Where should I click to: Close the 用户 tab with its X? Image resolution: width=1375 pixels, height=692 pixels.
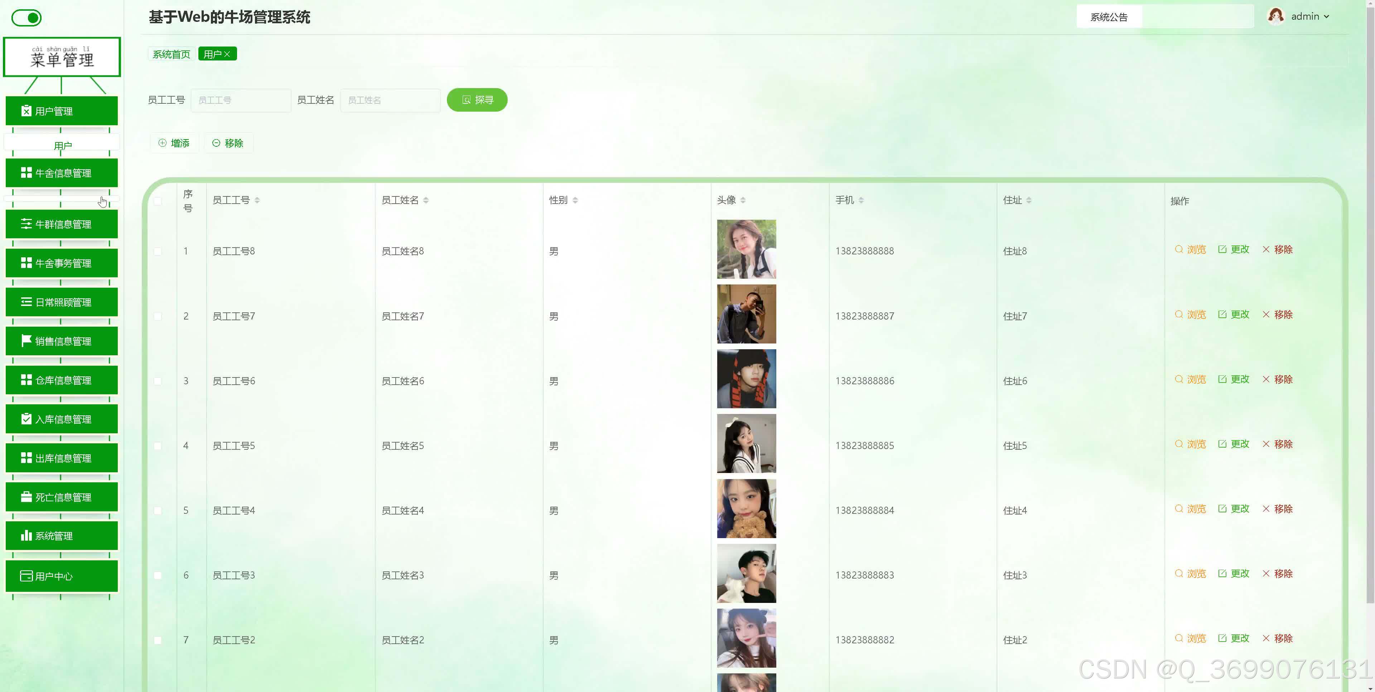coord(227,54)
